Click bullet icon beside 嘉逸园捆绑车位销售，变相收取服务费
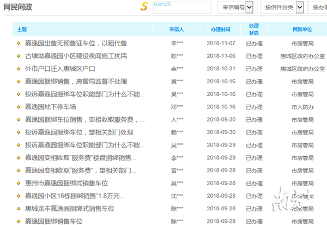This screenshot has width=327, height=225. coord(19,119)
